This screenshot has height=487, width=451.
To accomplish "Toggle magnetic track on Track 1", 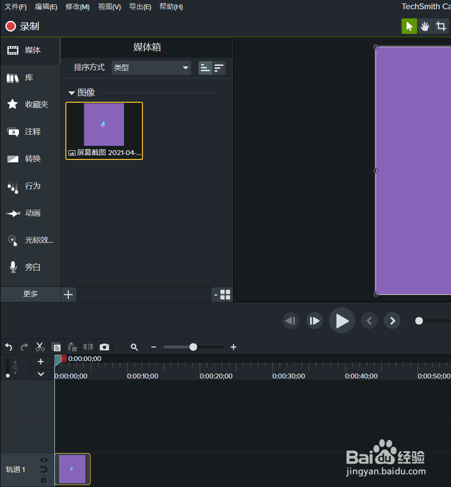I will point(44,469).
